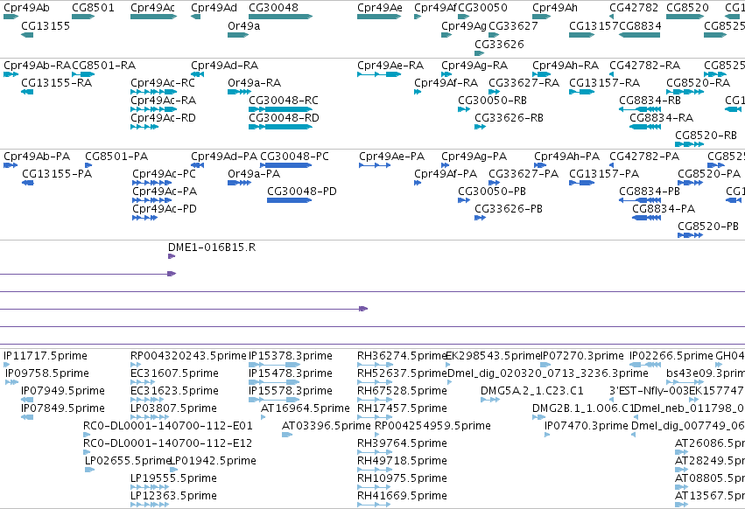Click the RH67528.5prime EST label
This screenshot has height=509, width=745.
402,391
